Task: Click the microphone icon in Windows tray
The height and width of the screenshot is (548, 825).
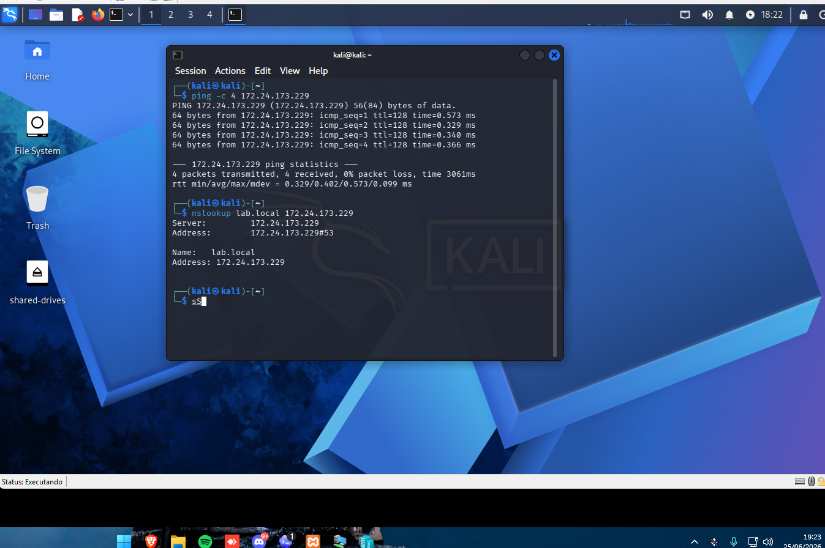Action: pyautogui.click(x=734, y=542)
